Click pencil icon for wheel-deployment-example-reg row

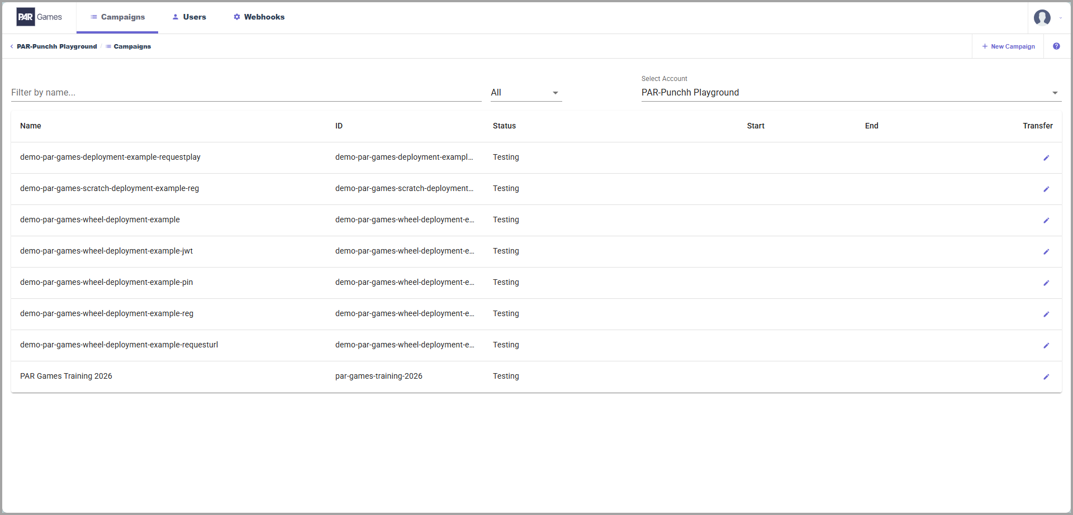pyautogui.click(x=1046, y=314)
